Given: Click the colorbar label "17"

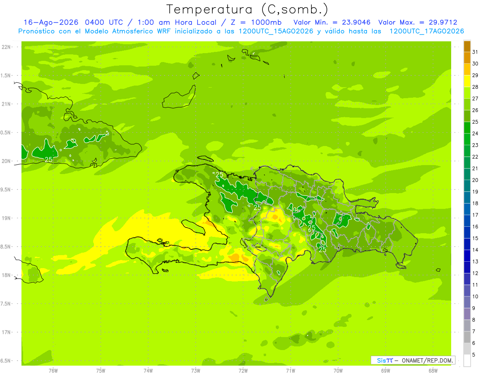Looking at the screenshot, I should (475, 215).
